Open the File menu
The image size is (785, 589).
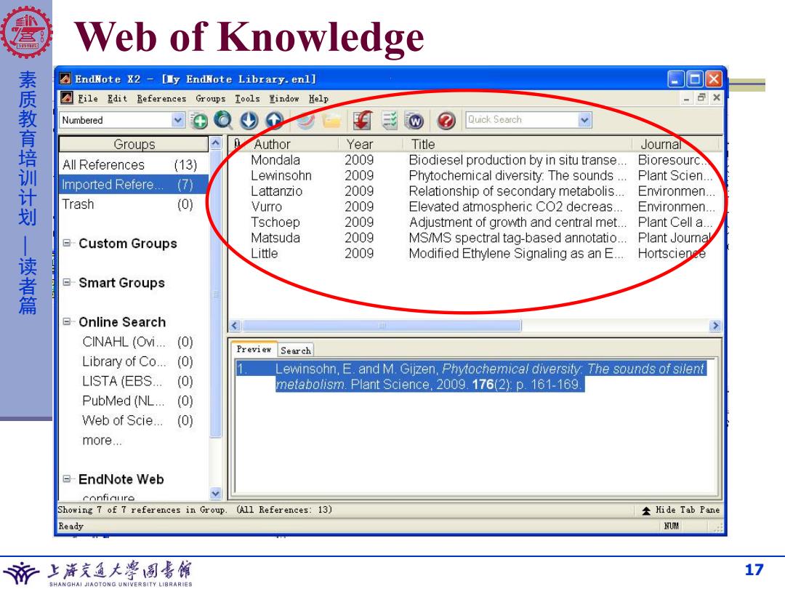point(88,99)
